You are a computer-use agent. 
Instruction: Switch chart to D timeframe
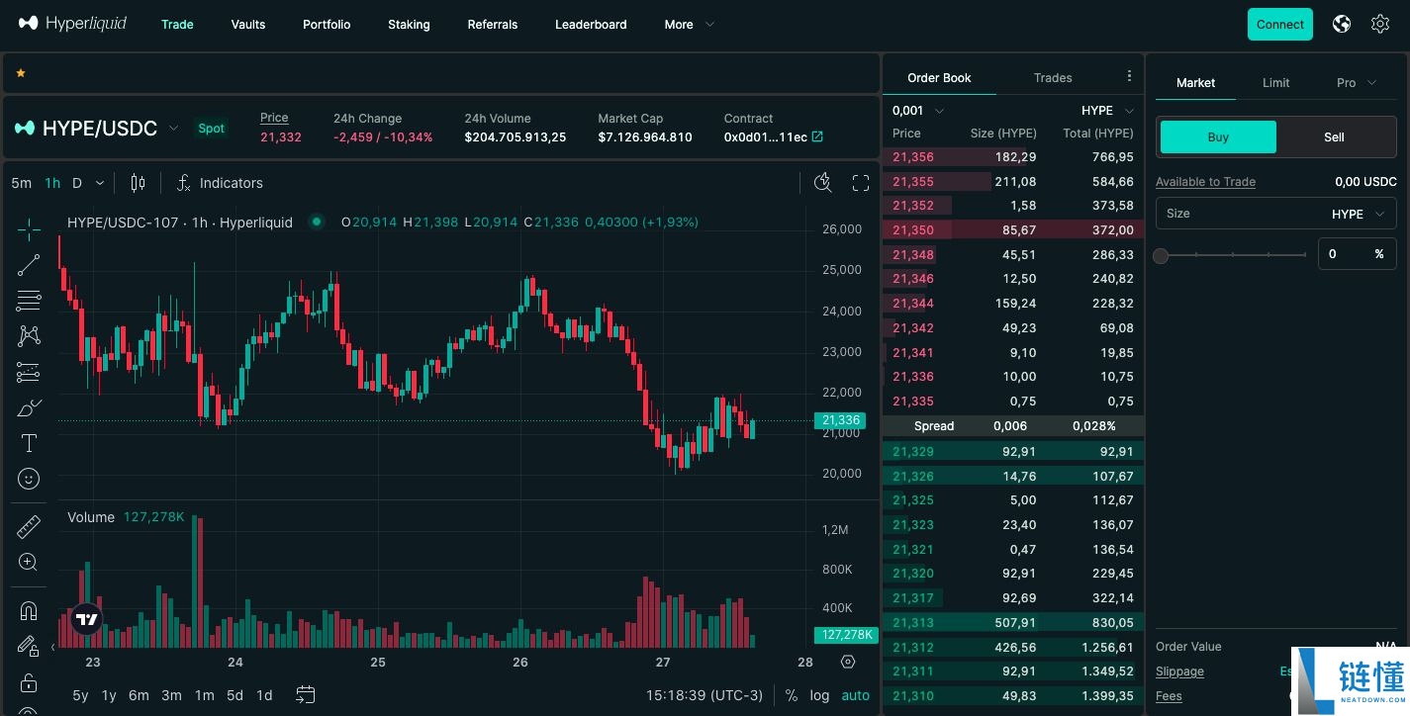pos(76,183)
